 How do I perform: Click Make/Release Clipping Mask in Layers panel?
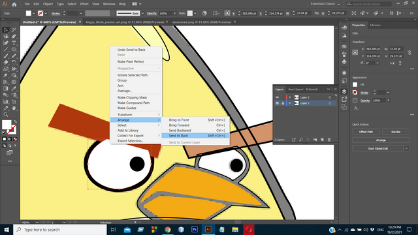[308, 140]
